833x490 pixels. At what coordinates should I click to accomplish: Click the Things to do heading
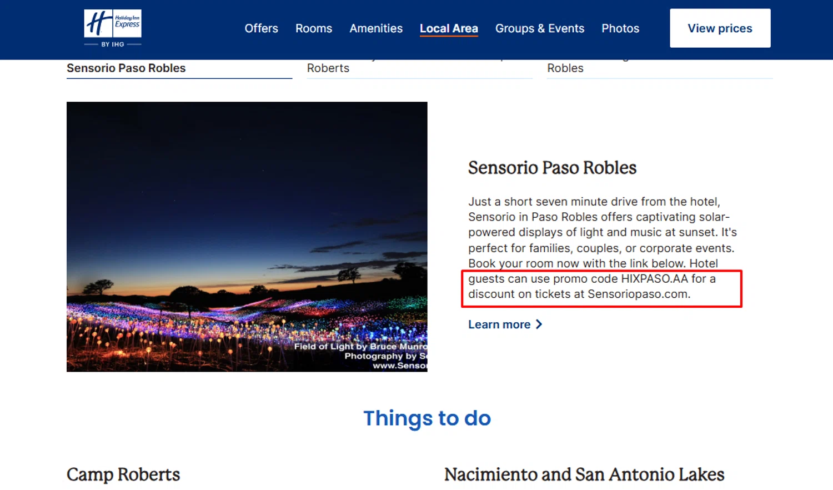tap(427, 418)
